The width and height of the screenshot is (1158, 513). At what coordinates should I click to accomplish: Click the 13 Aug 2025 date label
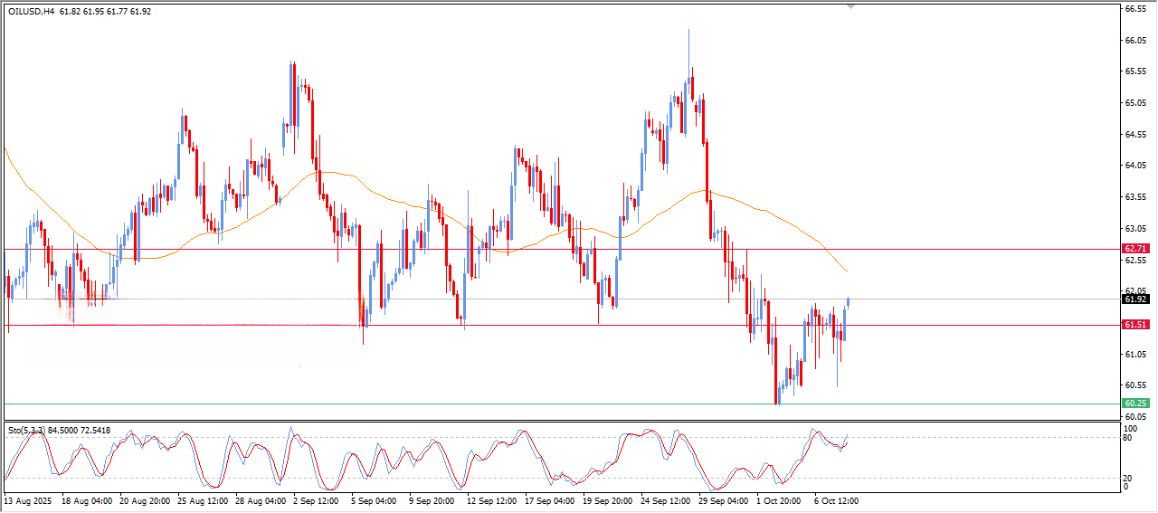[29, 500]
